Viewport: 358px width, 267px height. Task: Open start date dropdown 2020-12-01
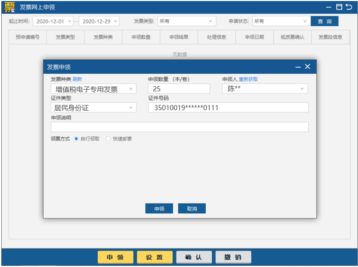[x=53, y=21]
